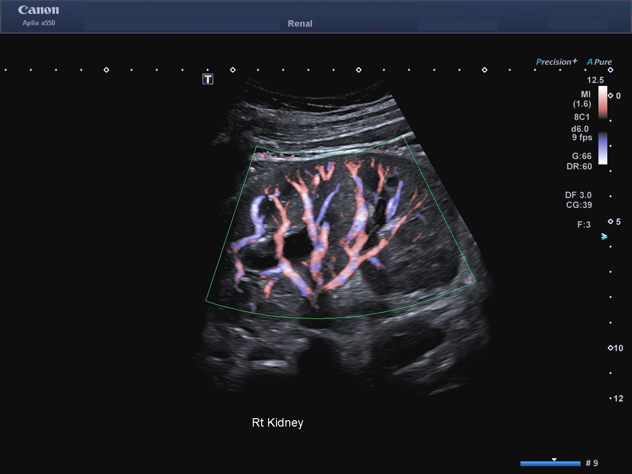Click the 8C1 transducer label
The height and width of the screenshot is (474, 632).
pos(582,117)
